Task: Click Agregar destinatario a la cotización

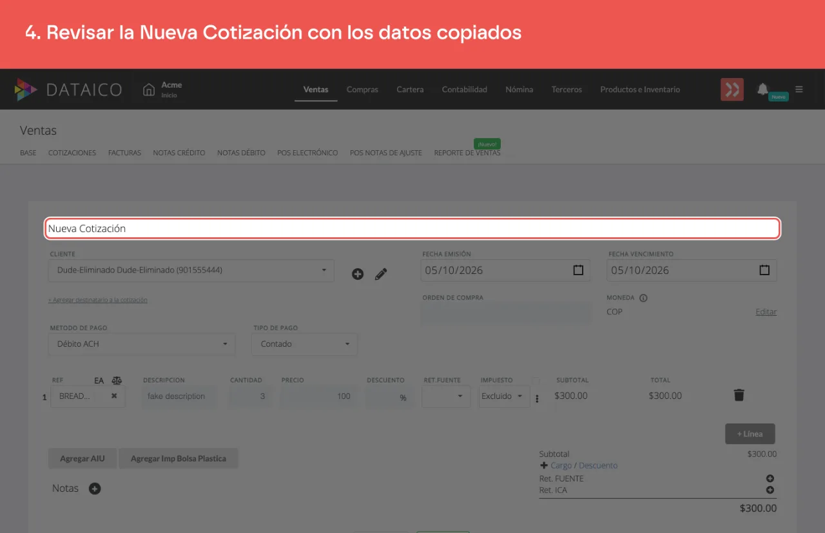Action: click(x=97, y=300)
